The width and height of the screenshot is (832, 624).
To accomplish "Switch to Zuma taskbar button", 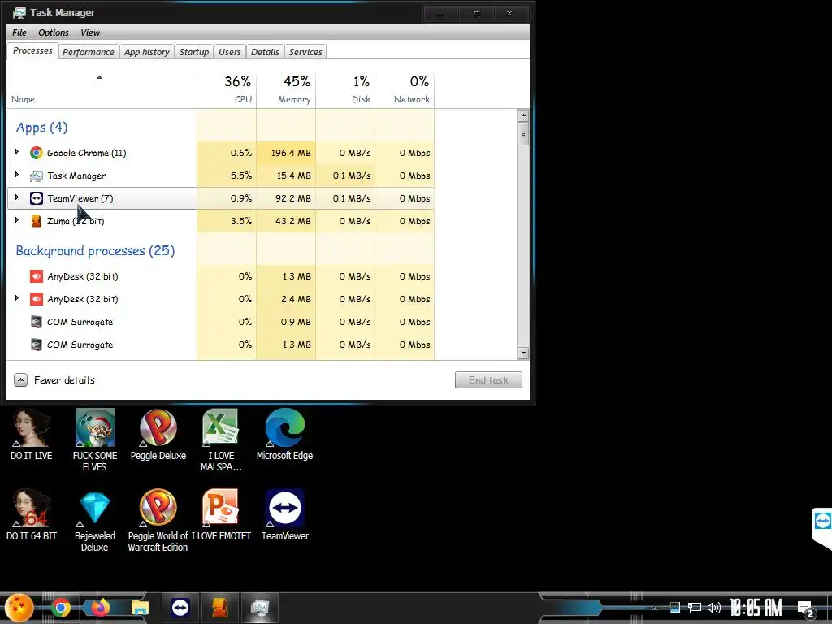I will pos(220,608).
